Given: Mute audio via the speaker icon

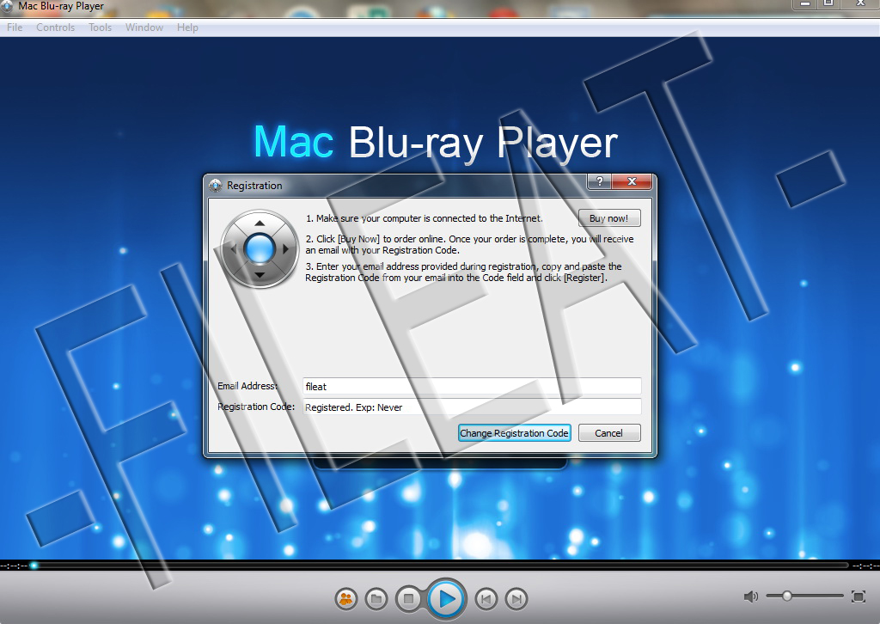Looking at the screenshot, I should tap(751, 596).
